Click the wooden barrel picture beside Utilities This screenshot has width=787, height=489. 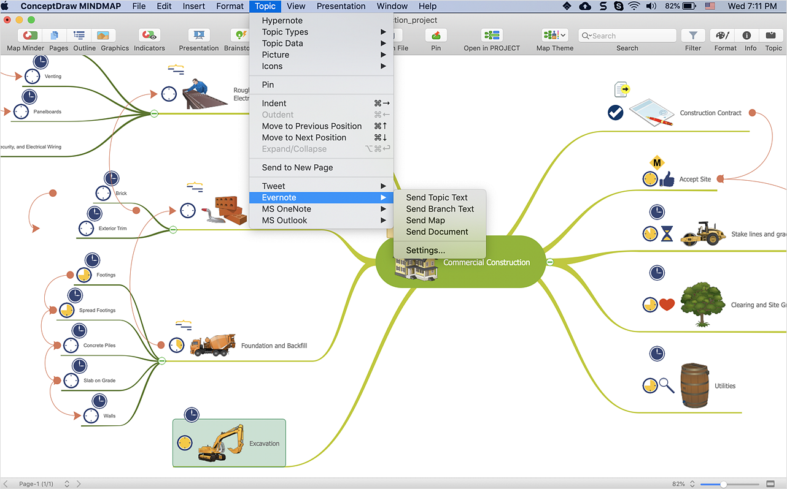pos(694,385)
